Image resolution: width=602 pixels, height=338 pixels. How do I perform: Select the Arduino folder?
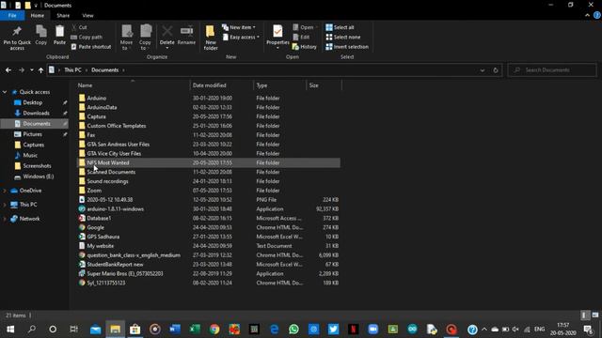tap(96, 98)
